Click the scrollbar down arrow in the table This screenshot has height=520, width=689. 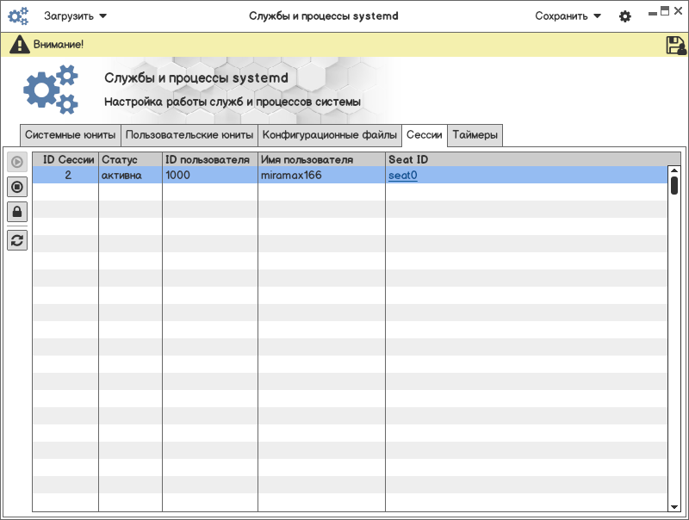point(674,506)
